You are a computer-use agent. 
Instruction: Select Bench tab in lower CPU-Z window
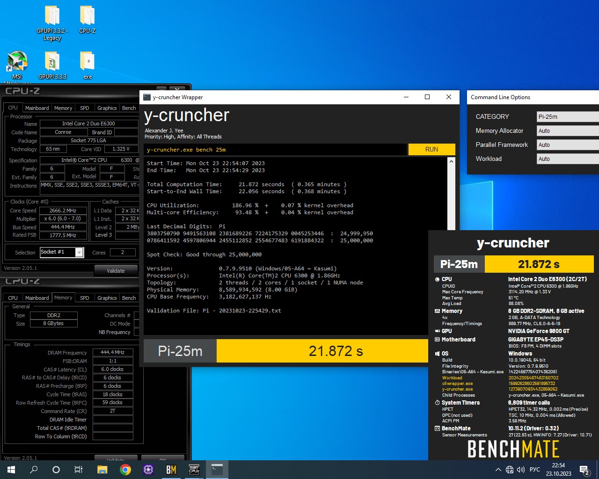pyautogui.click(x=129, y=298)
